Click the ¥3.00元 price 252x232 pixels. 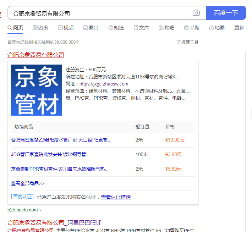[x=173, y=154]
